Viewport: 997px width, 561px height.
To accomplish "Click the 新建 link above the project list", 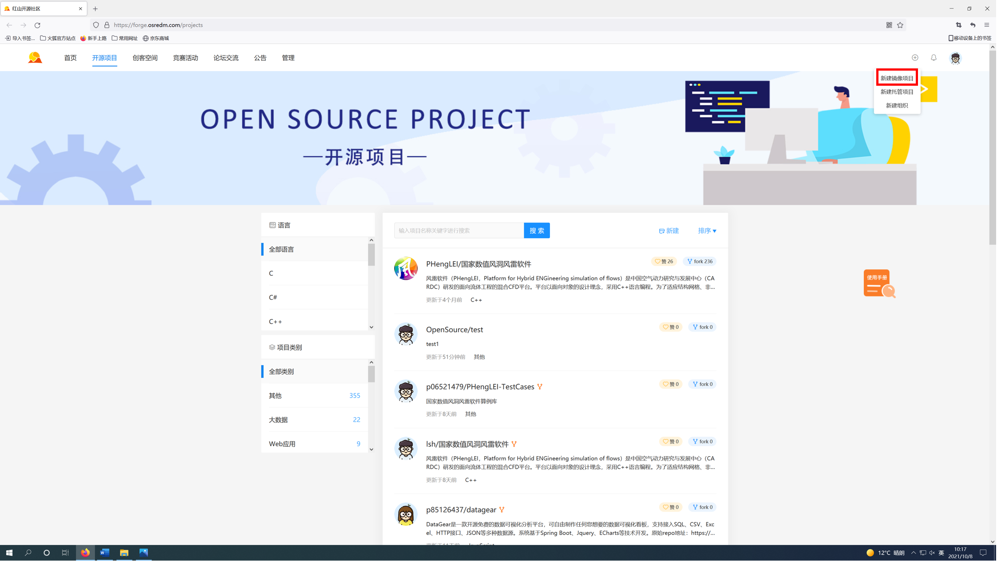I will click(669, 231).
